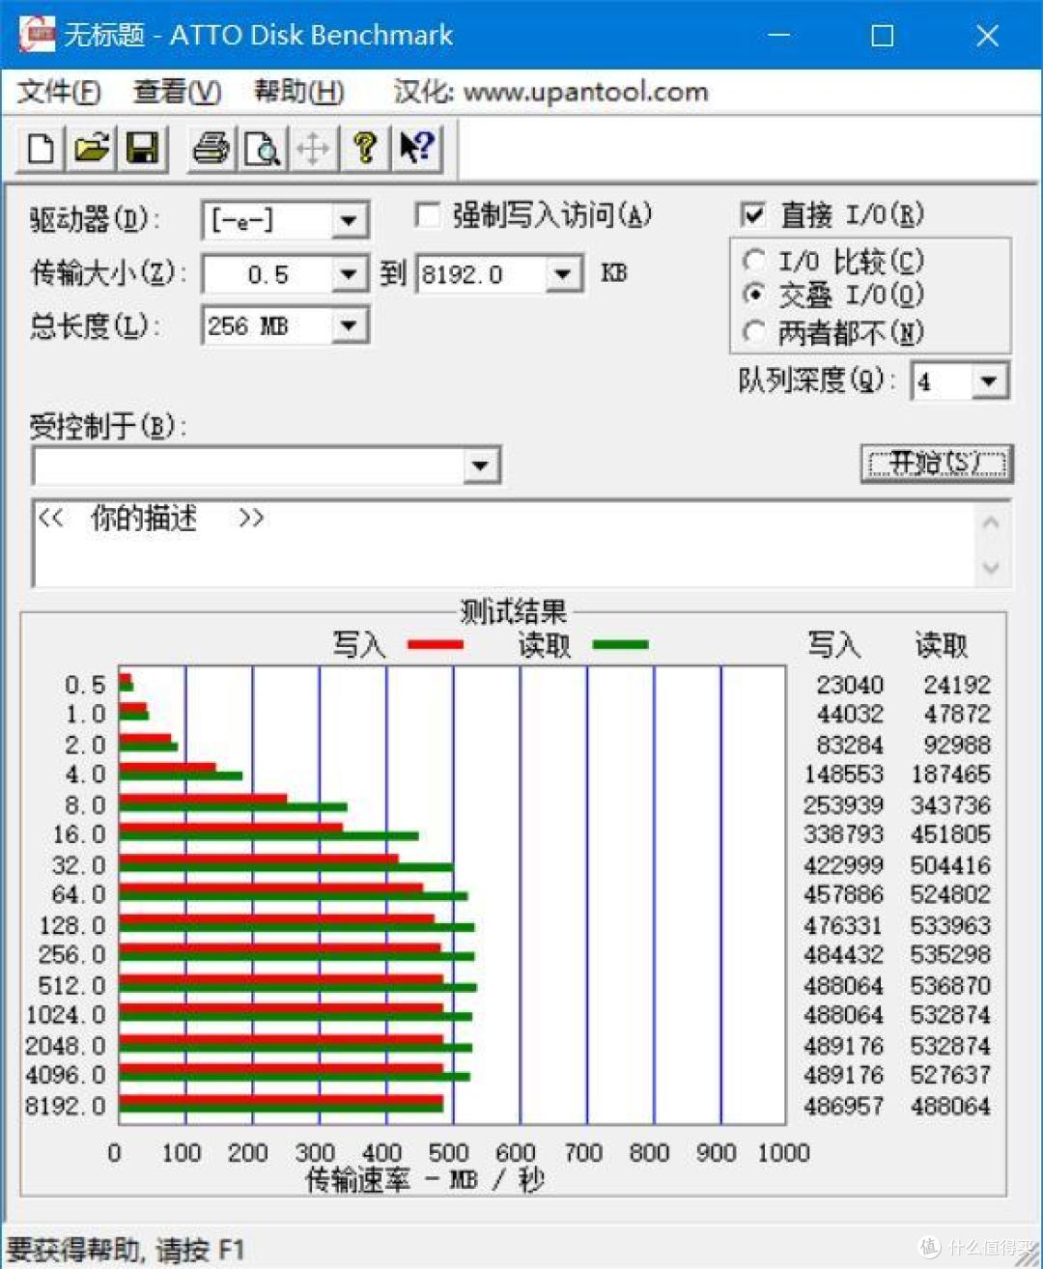Viewport: 1043px width, 1269px height.
Task: Click the 1024.0 row label in chart
Action: point(66,1015)
